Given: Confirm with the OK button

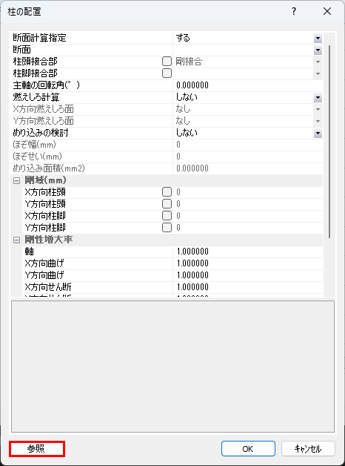Looking at the screenshot, I should pyautogui.click(x=248, y=449).
